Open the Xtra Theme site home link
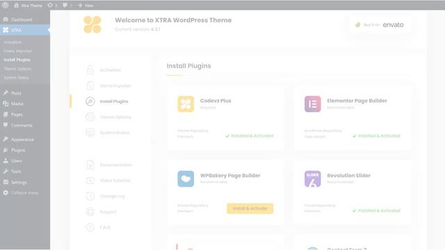The height and width of the screenshot is (250, 445). click(28, 6)
